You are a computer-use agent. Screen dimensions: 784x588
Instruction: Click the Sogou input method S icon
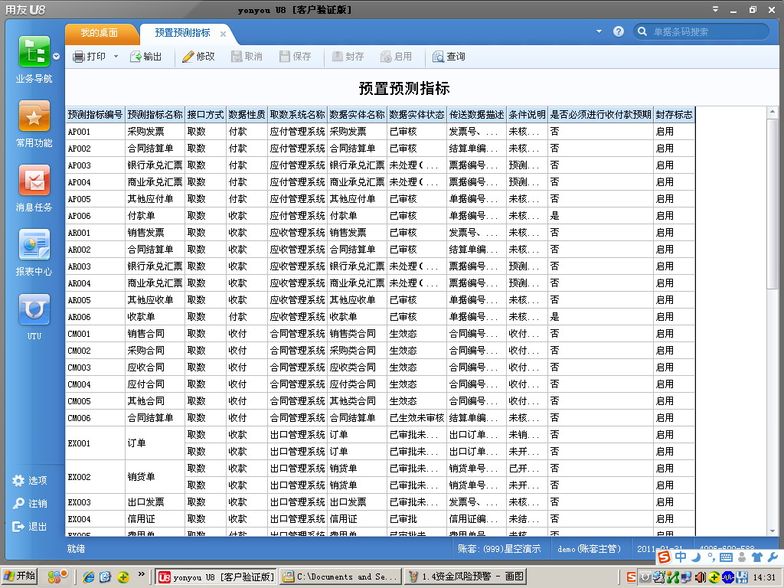[664, 557]
